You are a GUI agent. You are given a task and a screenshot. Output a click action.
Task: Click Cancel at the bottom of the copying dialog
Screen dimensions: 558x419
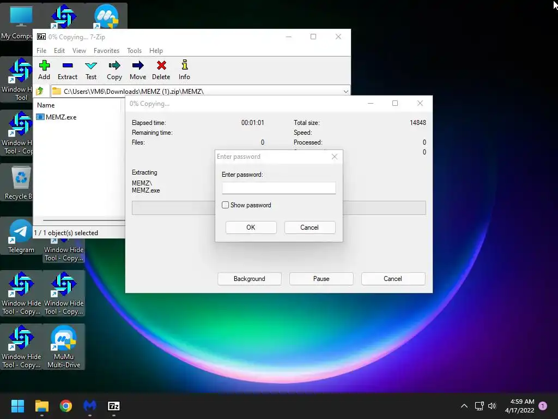[x=393, y=279]
